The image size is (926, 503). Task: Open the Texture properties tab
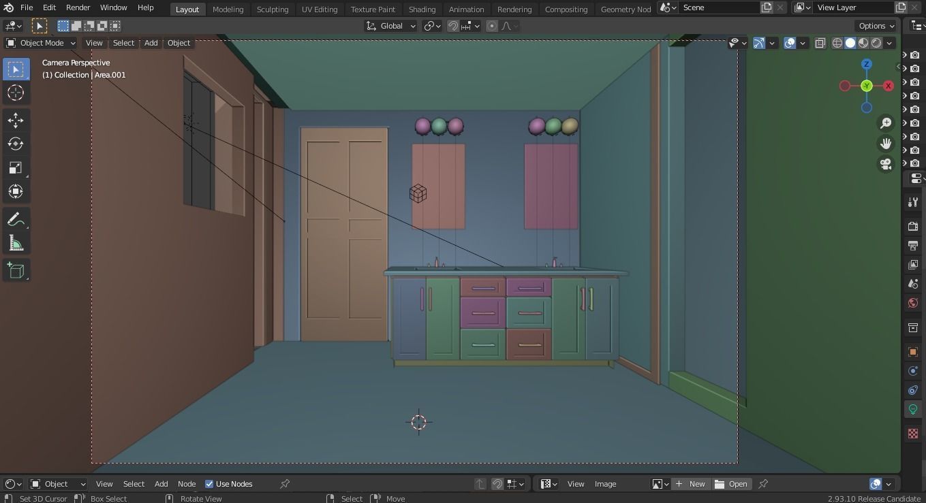(914, 434)
